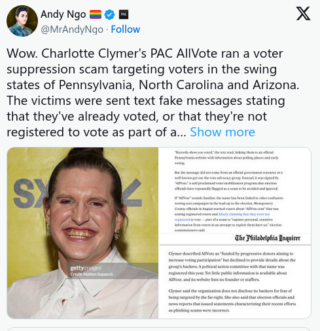Click the SXSW lettering behind the person
Screen dimensions: 320x331
[x=77, y=193]
